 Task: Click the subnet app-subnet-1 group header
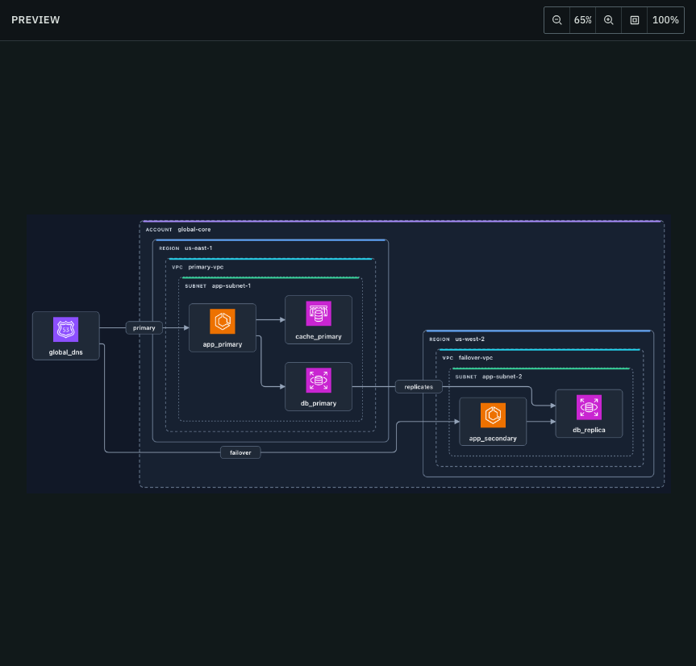coord(218,285)
